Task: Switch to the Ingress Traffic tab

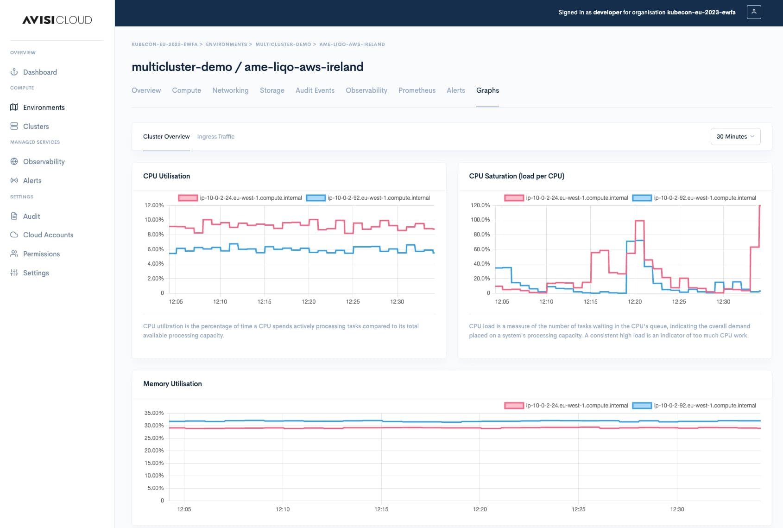Action: 215,137
